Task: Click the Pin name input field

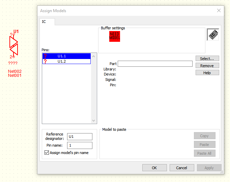Action: click(80, 145)
